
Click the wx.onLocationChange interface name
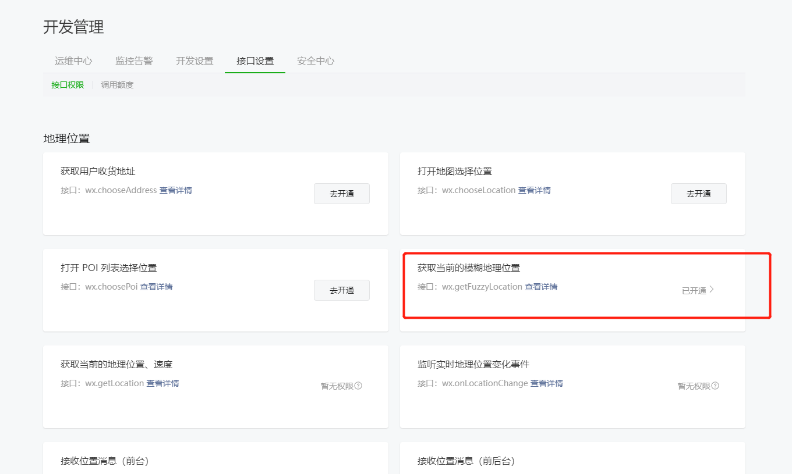point(485,383)
